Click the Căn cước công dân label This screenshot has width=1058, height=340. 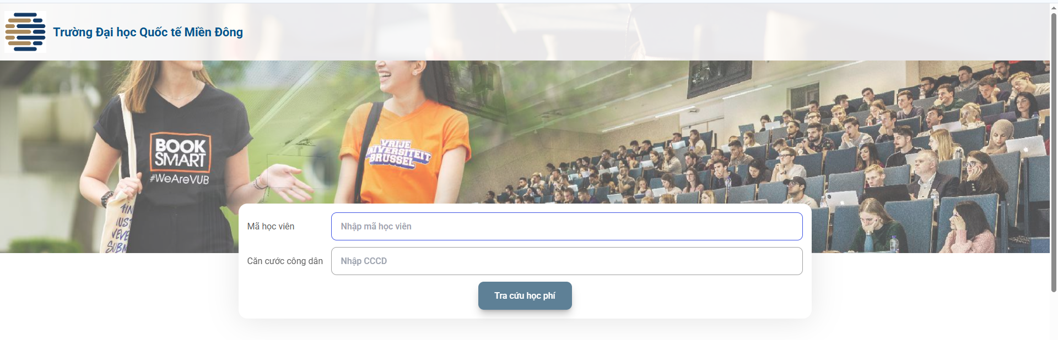click(x=285, y=261)
